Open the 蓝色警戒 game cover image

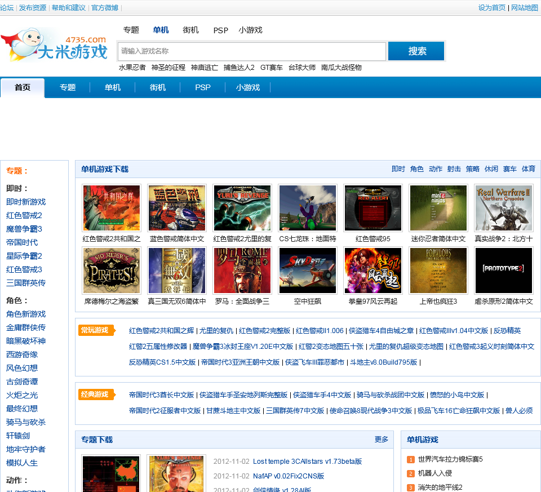click(x=176, y=208)
